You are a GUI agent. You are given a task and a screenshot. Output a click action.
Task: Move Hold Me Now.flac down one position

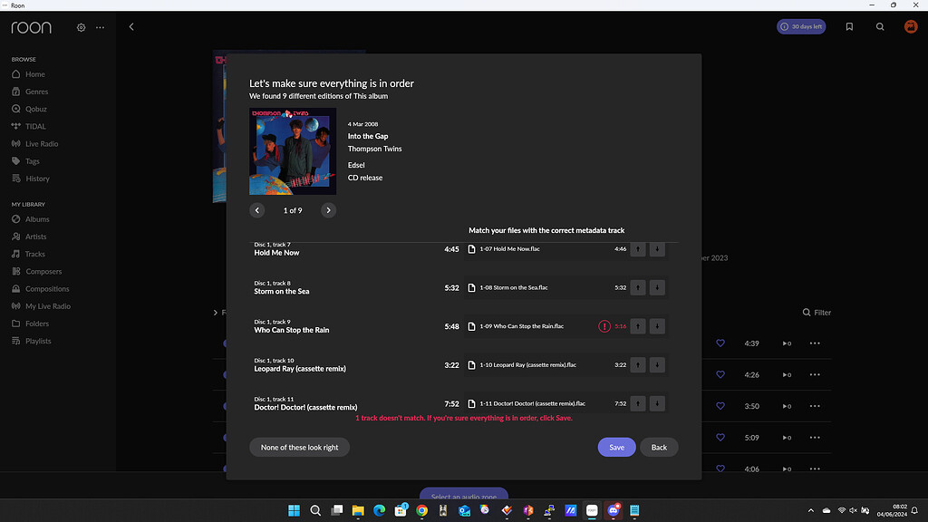pyautogui.click(x=656, y=248)
